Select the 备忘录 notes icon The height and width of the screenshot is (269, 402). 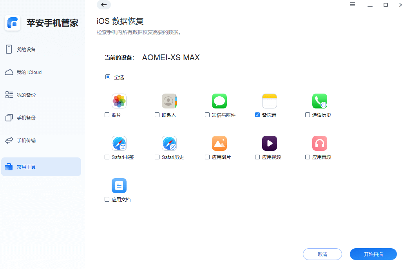(270, 101)
